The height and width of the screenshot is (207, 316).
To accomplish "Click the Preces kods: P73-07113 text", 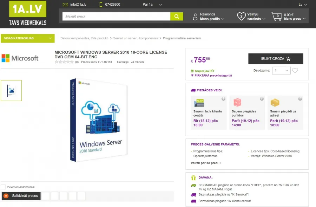I will 96,62.
